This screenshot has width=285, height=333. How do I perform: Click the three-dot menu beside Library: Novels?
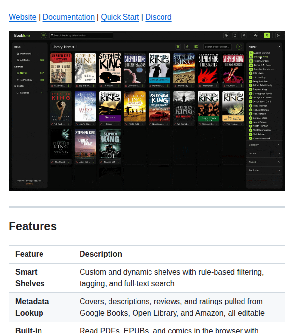coord(77,47)
